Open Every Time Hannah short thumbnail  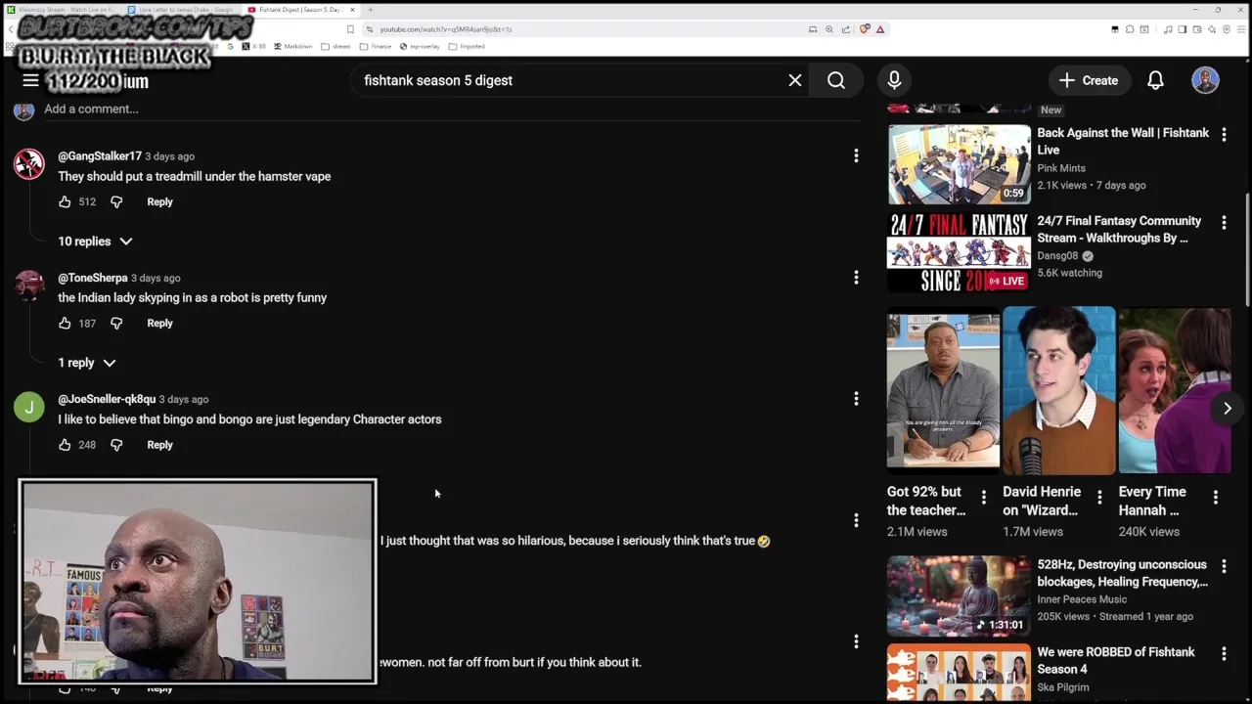coord(1174,389)
